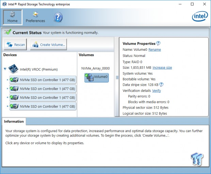Maximize the Rapid Storage Technology window

click(x=192, y=4)
